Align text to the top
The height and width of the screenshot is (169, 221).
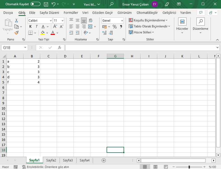(x=71, y=20)
